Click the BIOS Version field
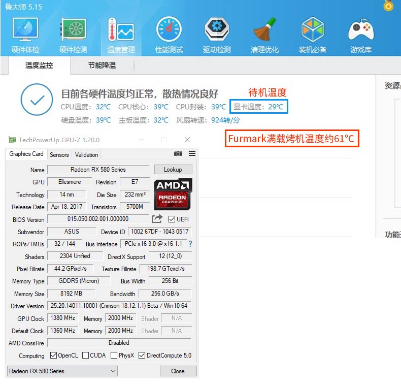 click(98, 219)
